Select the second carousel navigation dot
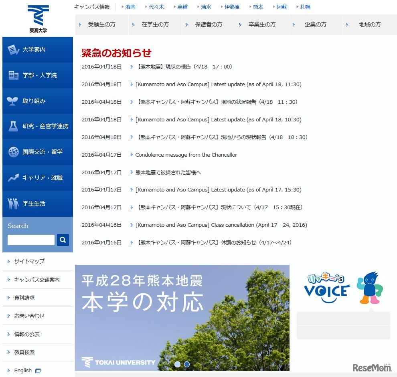Viewport: 397px width, 377px height. click(x=186, y=364)
